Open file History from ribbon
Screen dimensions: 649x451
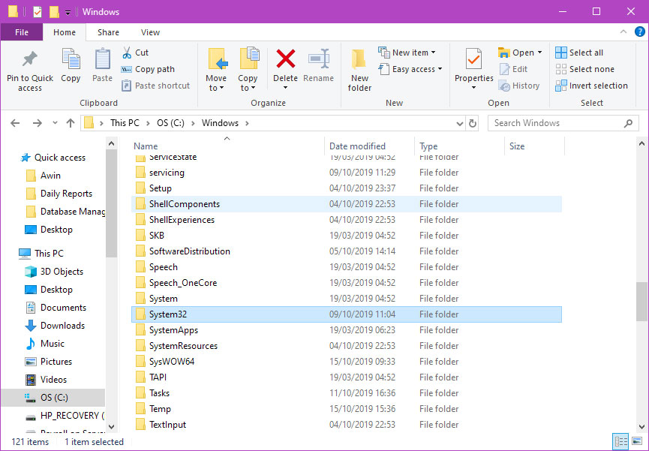pos(519,86)
